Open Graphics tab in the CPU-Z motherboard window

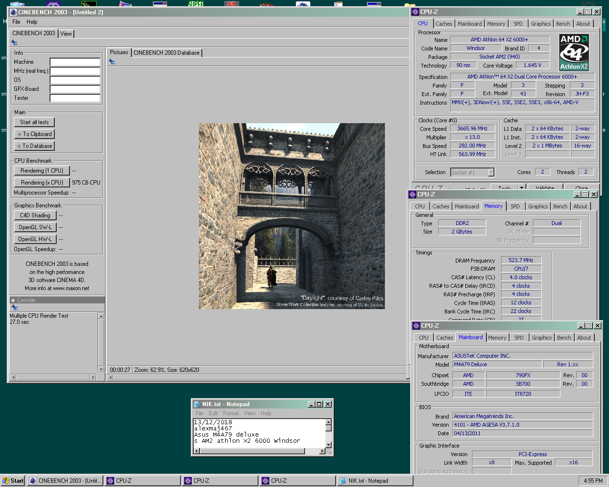pos(542,338)
